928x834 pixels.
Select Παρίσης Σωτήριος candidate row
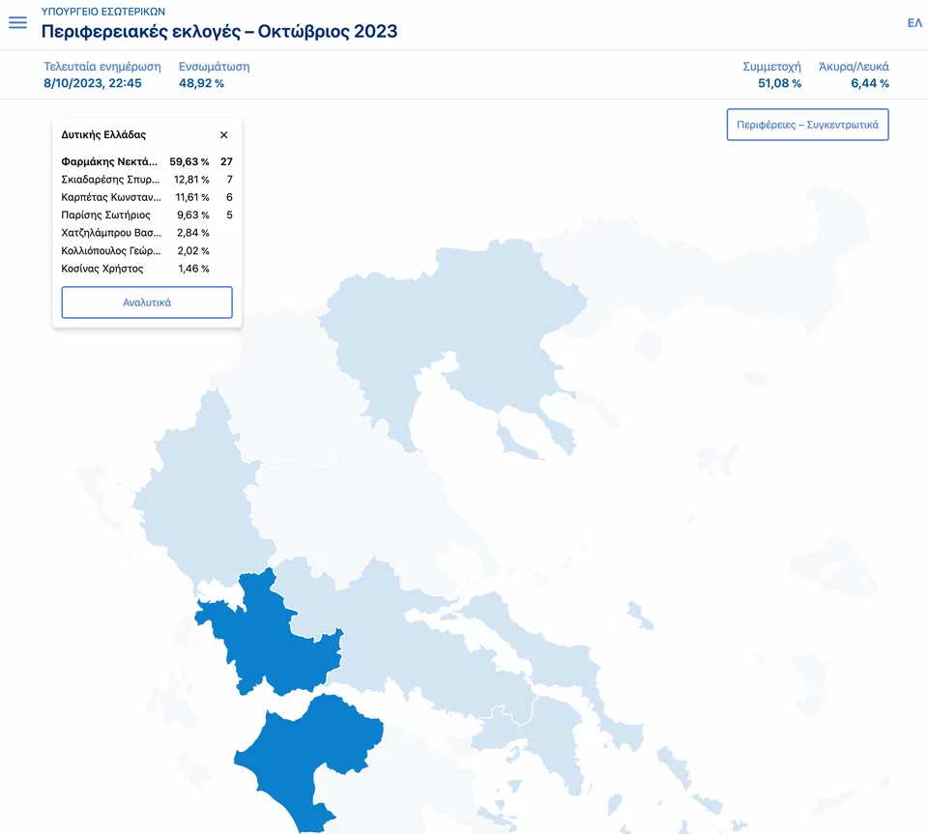(147, 215)
